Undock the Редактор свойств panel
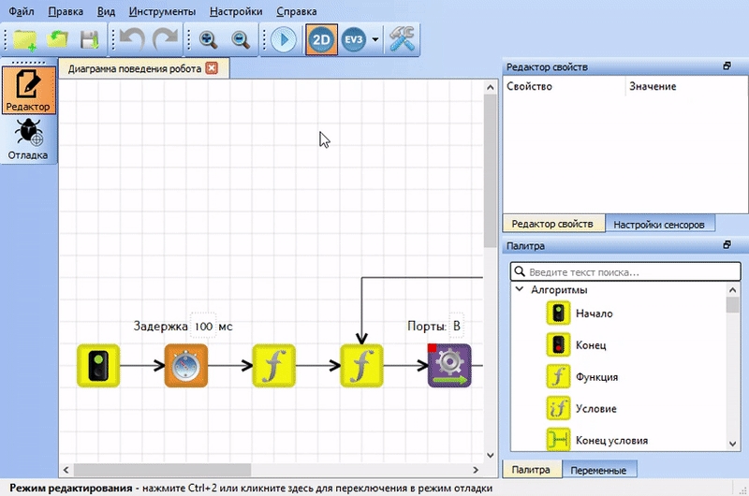749x496 pixels. pos(727,66)
